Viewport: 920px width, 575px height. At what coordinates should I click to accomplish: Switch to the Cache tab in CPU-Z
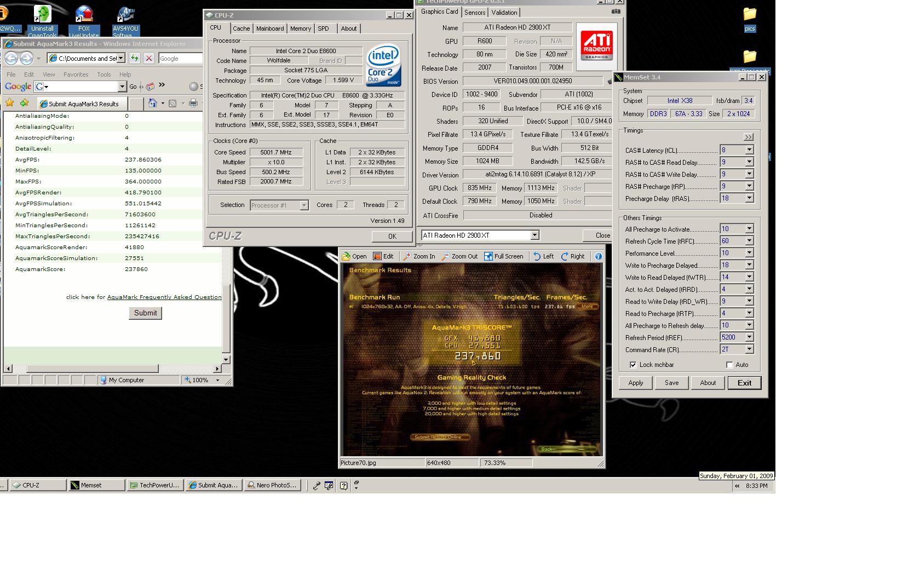pyautogui.click(x=241, y=28)
